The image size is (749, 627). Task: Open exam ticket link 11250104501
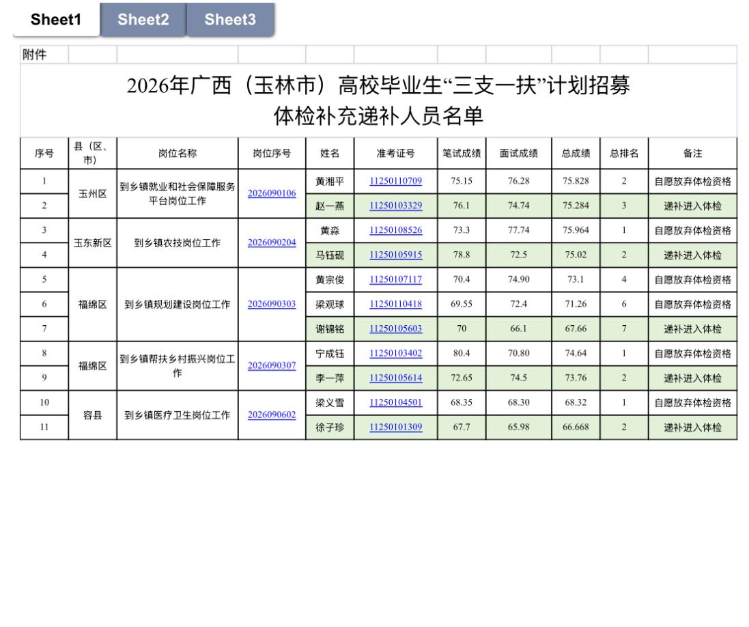[395, 402]
